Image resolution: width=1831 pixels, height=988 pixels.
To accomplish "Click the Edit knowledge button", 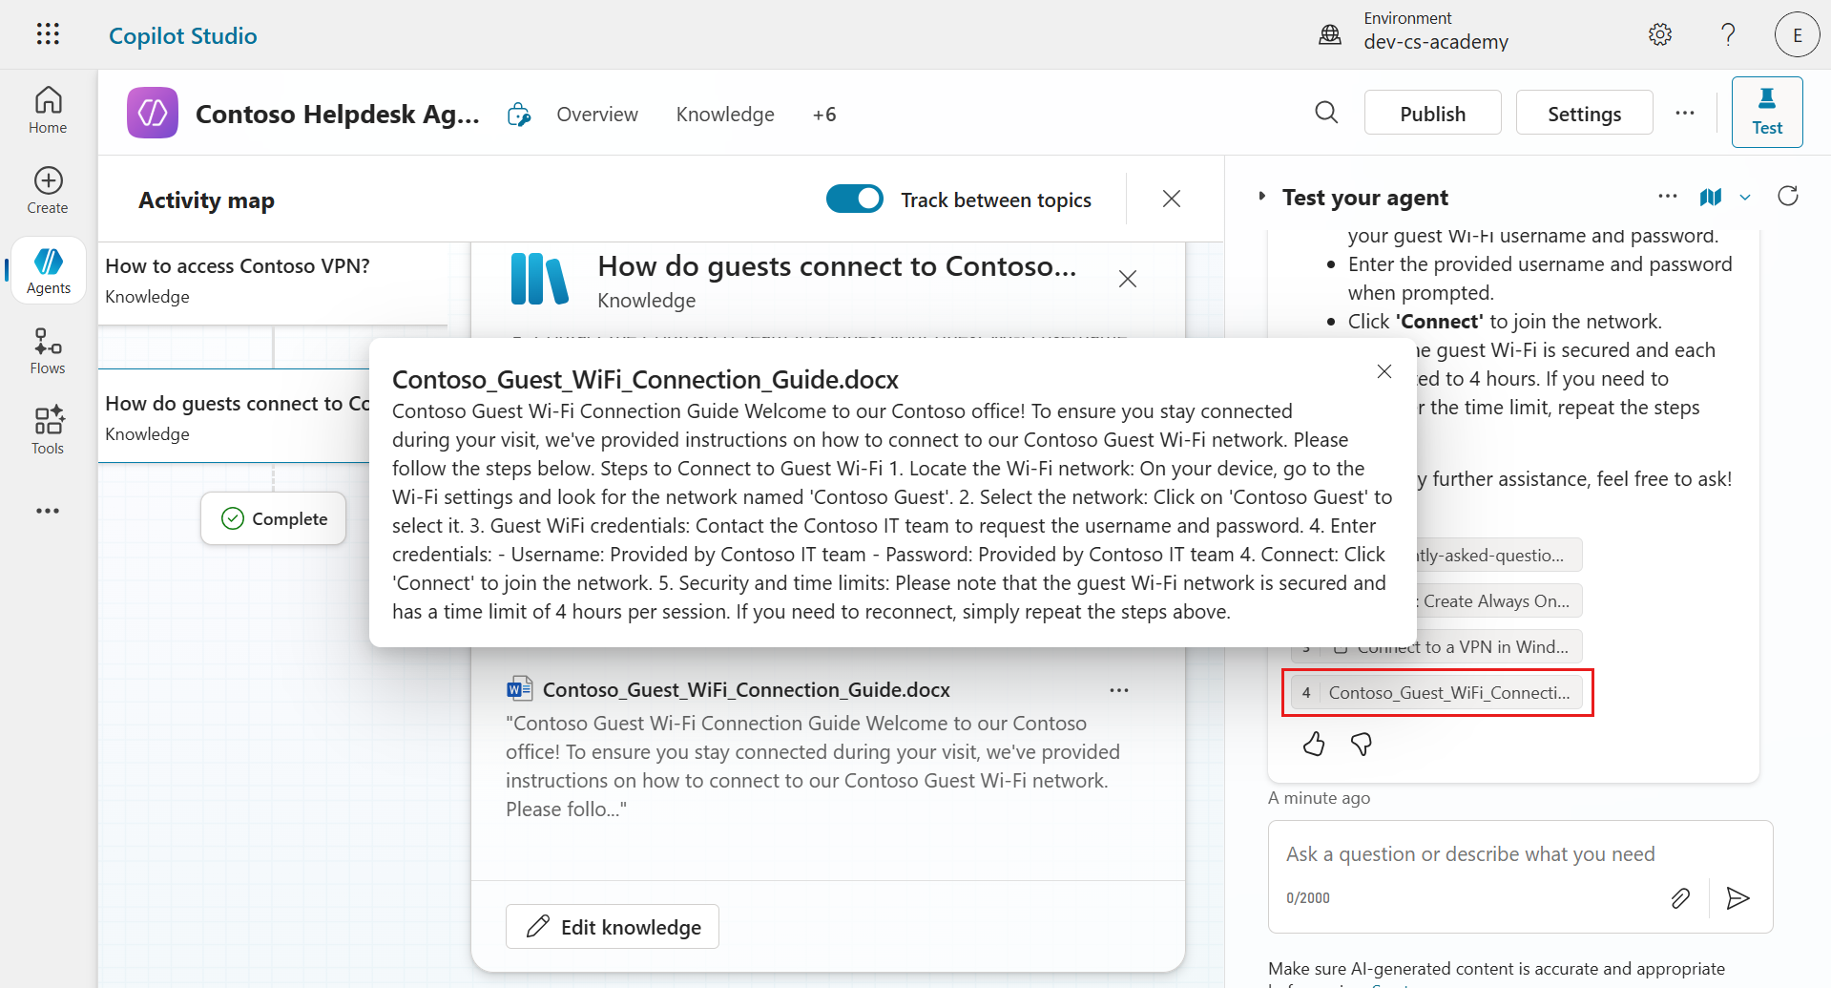I will (x=613, y=927).
